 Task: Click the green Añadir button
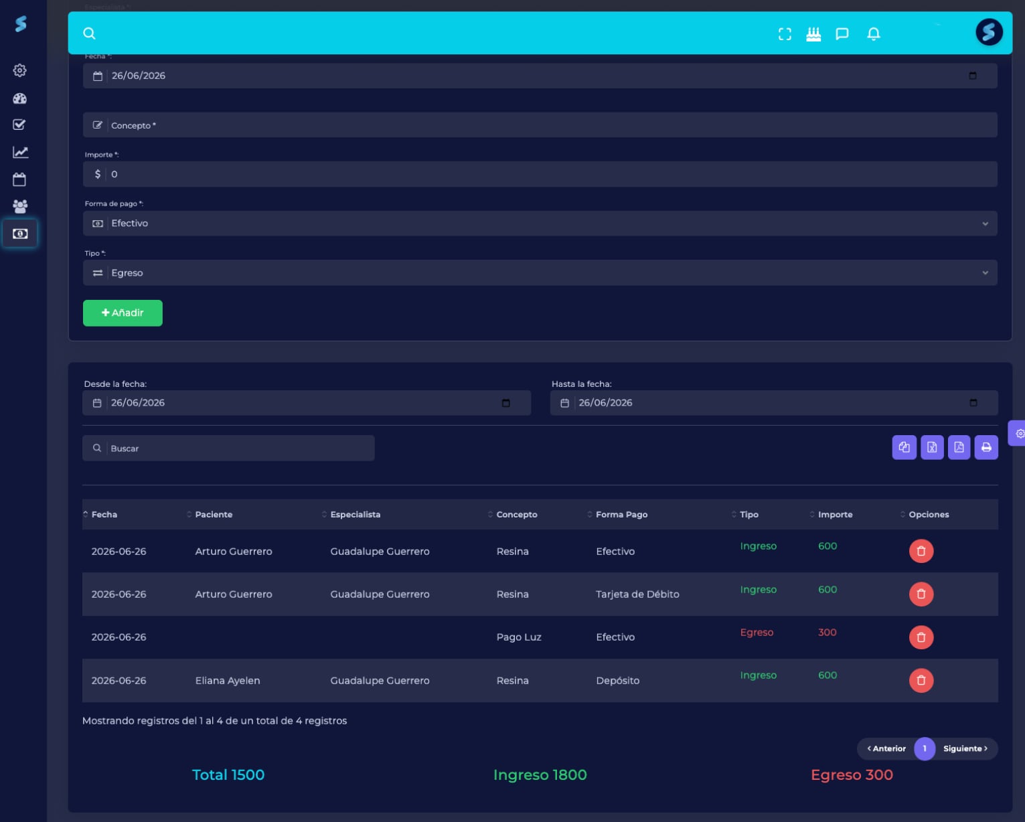123,313
